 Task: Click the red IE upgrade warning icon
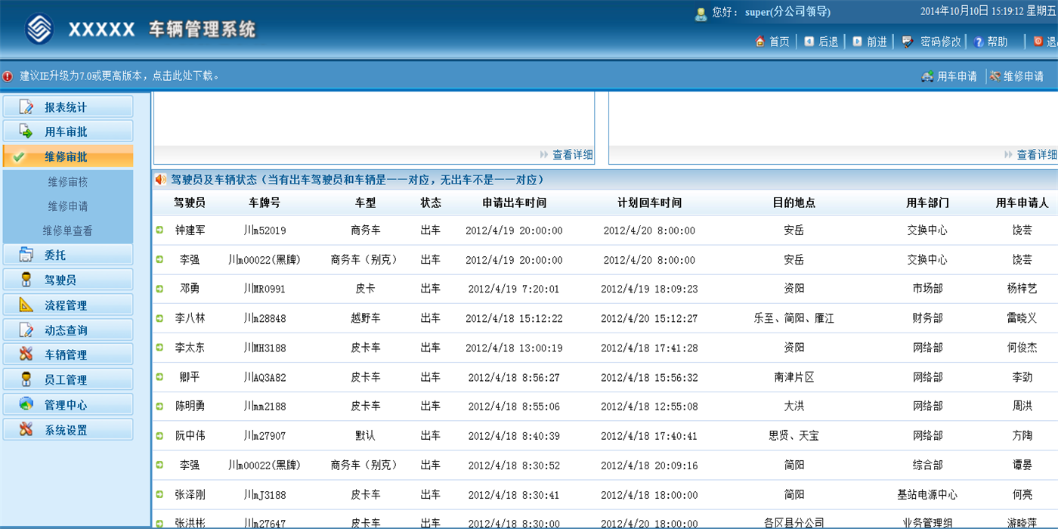coord(8,76)
